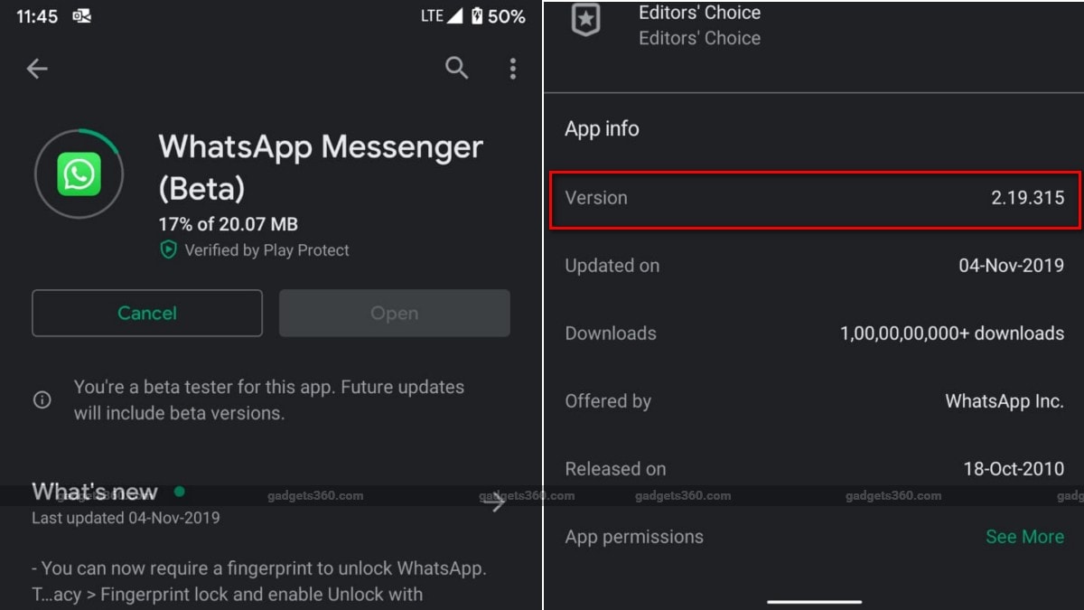Tap the Play Protect shield icon
The height and width of the screenshot is (610, 1084).
point(168,250)
